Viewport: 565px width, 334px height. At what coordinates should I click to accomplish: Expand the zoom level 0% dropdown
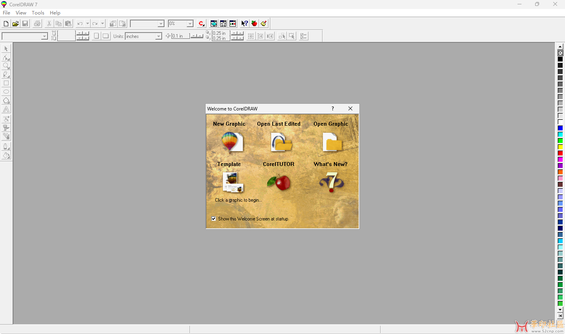click(x=190, y=23)
